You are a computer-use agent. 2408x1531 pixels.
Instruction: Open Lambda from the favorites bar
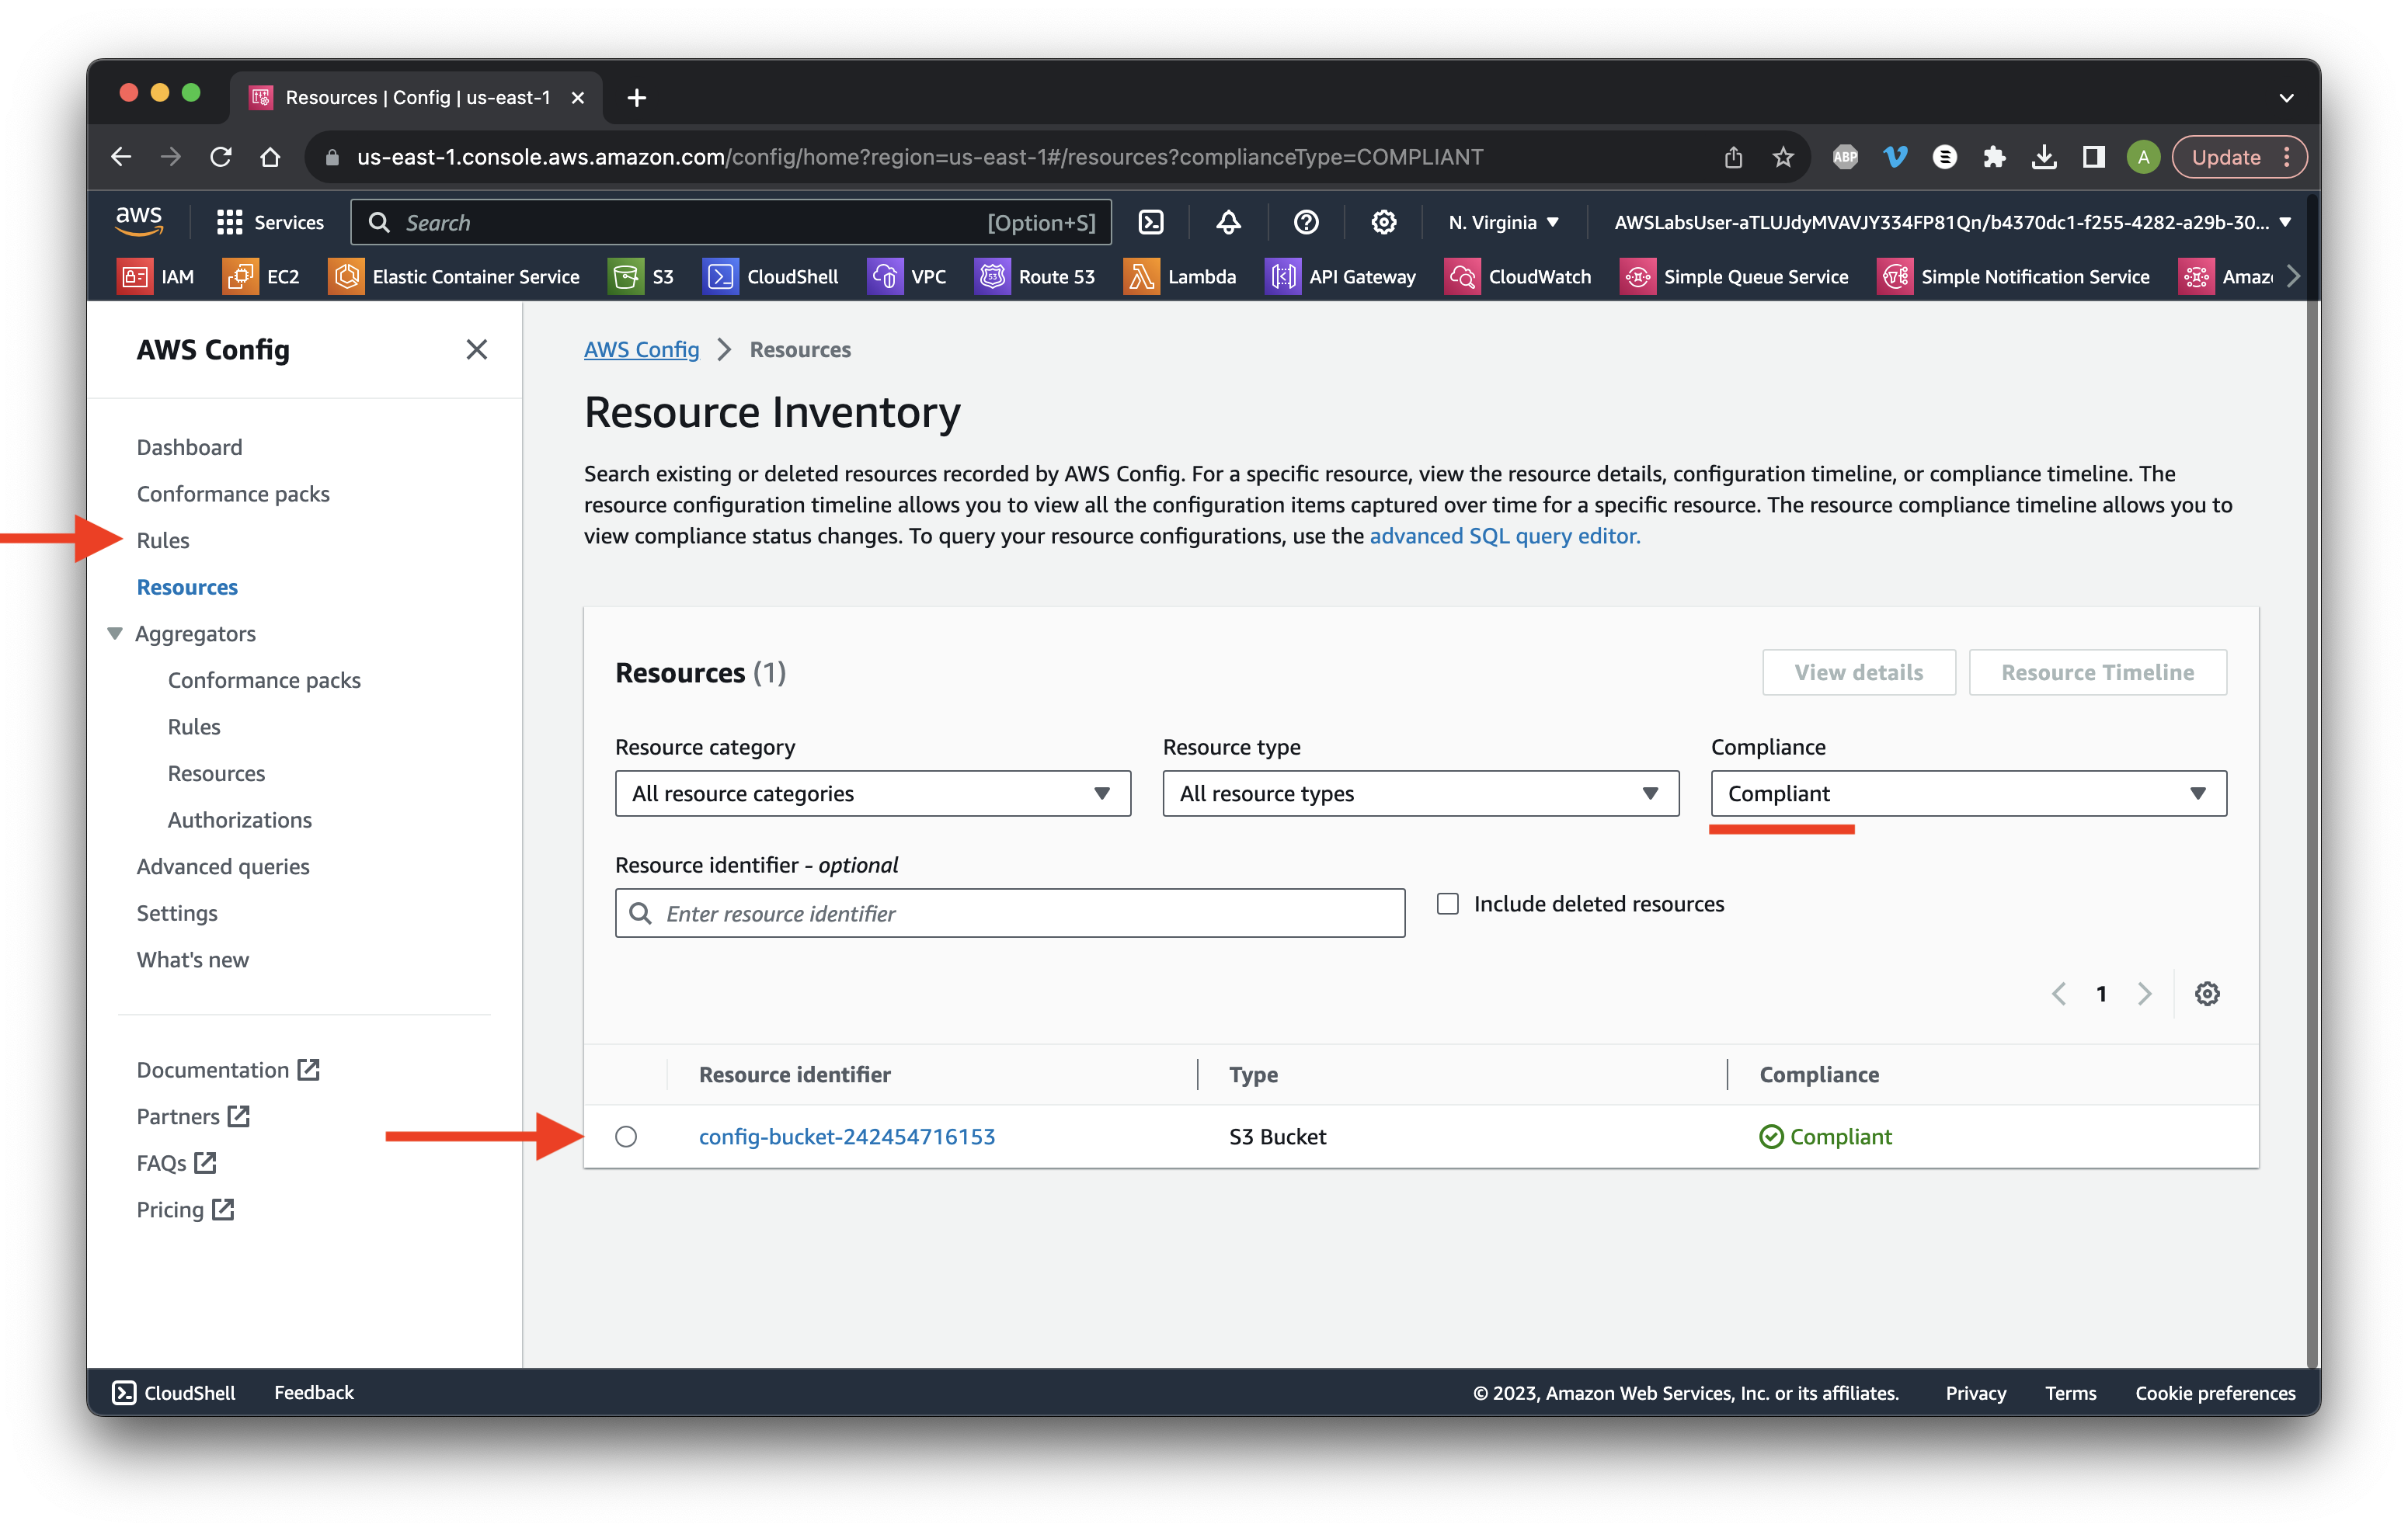coord(1180,277)
